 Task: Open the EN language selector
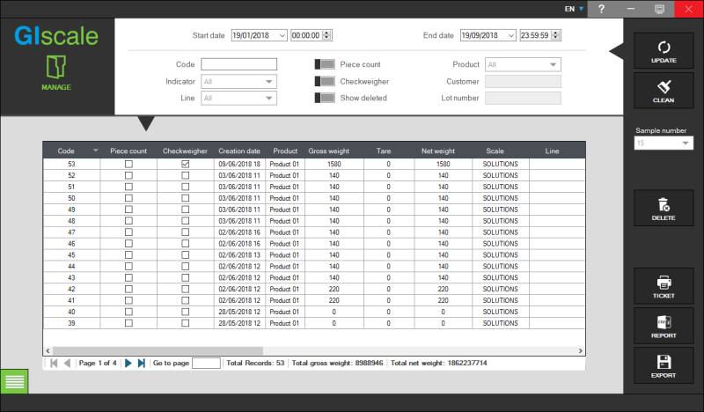(x=575, y=9)
